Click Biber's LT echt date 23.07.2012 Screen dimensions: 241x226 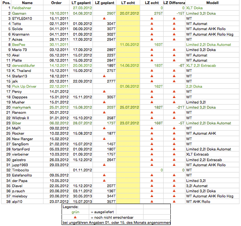[129, 123]
